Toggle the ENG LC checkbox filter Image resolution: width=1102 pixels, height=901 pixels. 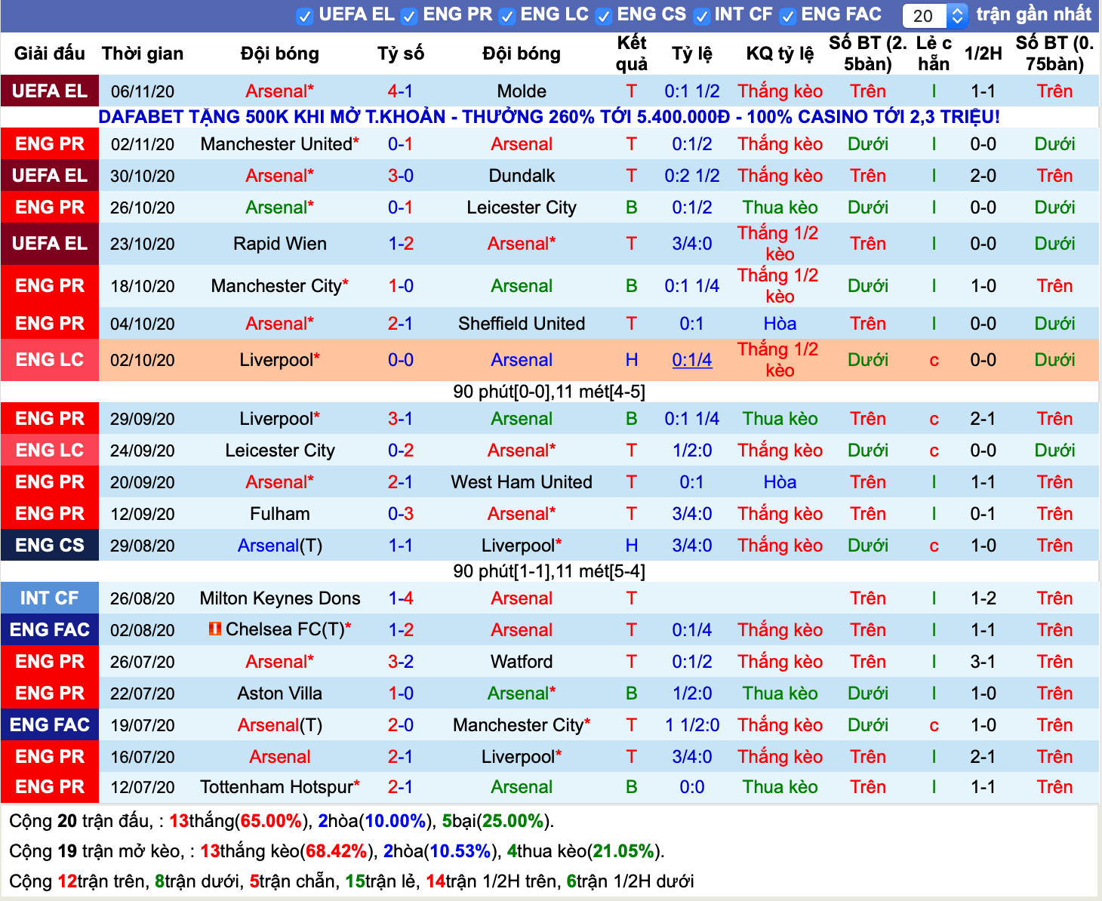pyautogui.click(x=507, y=16)
